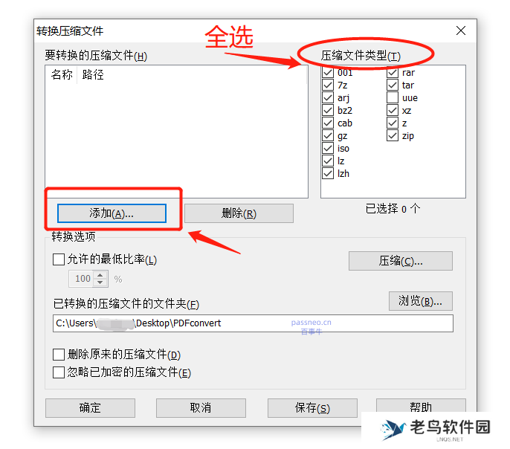The image size is (510, 449).
Task: Toggle the zip archive type checkbox
Action: 393,135
